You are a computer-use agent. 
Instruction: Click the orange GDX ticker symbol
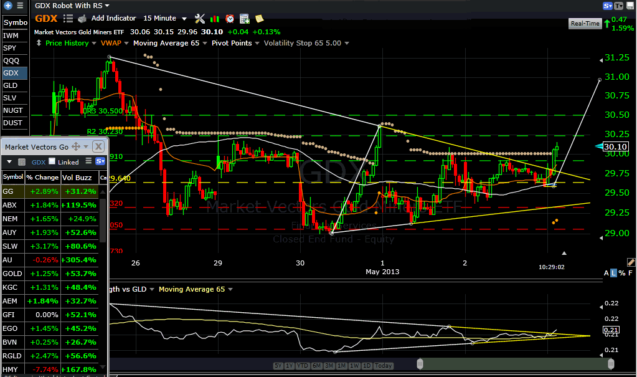pos(46,19)
